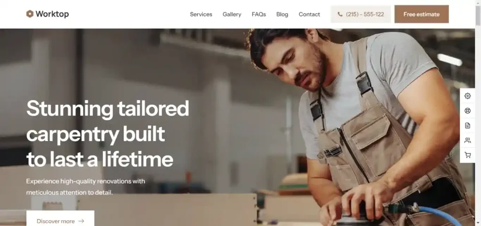Open the Gallery page
Viewport: 481px width, 226px height.
(232, 15)
